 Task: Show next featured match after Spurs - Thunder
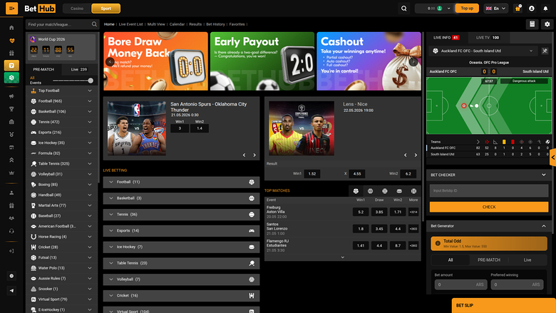pyautogui.click(x=254, y=155)
